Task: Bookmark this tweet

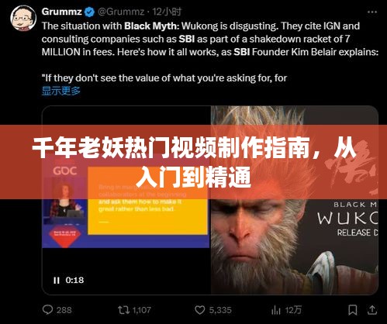Action: (353, 310)
